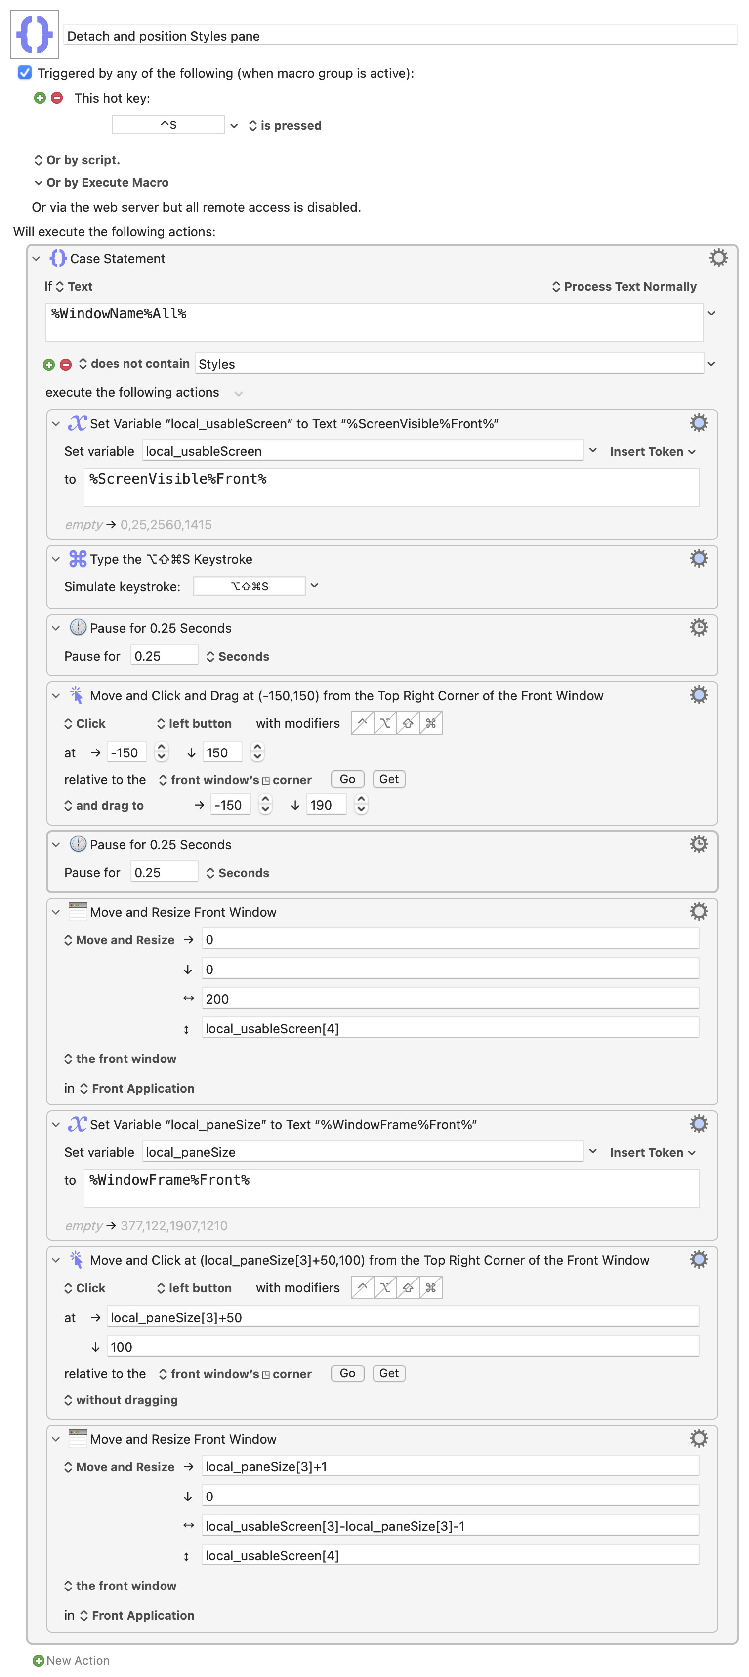Open gear menu for Move and Click action
Image resolution: width=749 pixels, height=1677 pixels.
click(698, 1259)
